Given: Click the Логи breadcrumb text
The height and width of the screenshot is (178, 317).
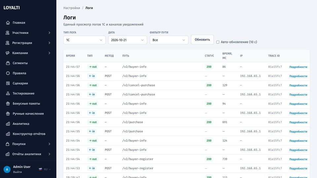Looking at the screenshot, I should coord(89,8).
